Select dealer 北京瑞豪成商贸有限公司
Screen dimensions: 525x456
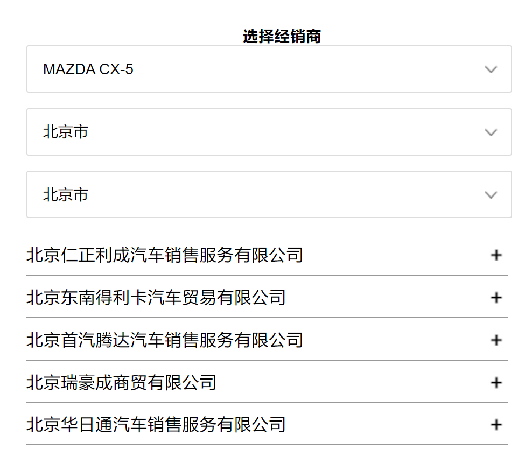(x=121, y=383)
